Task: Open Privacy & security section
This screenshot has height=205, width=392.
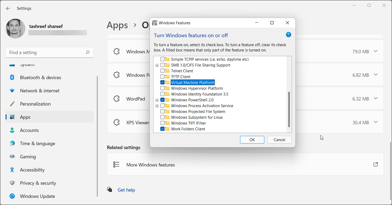Action: click(x=38, y=183)
